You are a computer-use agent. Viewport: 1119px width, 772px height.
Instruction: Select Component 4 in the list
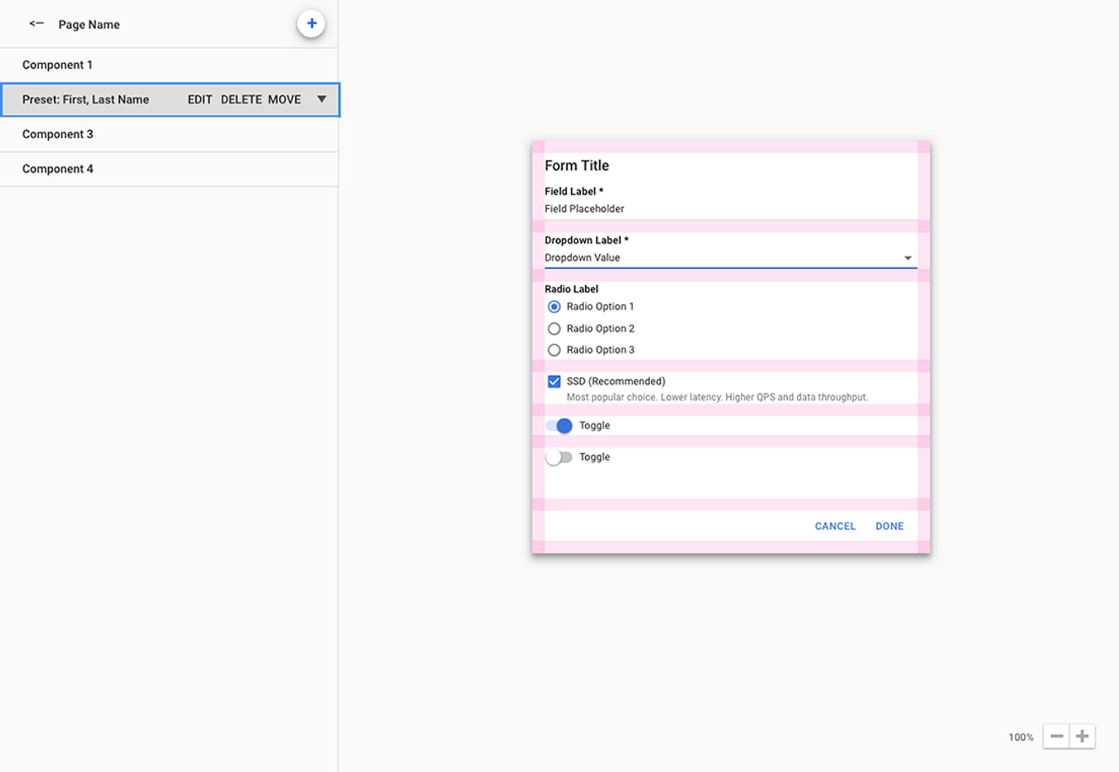click(x=169, y=169)
